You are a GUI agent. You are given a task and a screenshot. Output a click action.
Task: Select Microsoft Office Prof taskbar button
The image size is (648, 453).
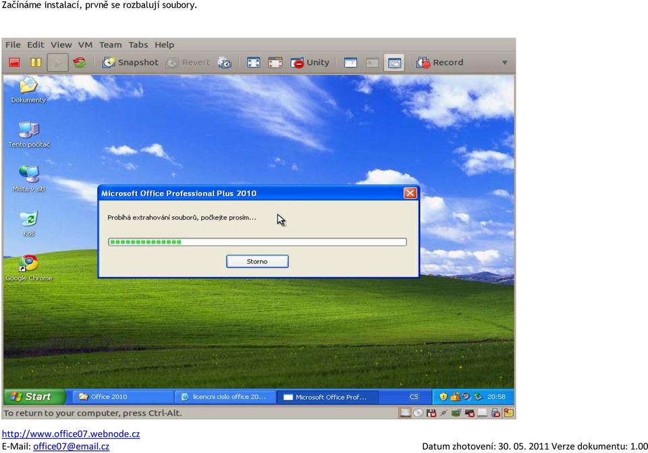click(327, 397)
